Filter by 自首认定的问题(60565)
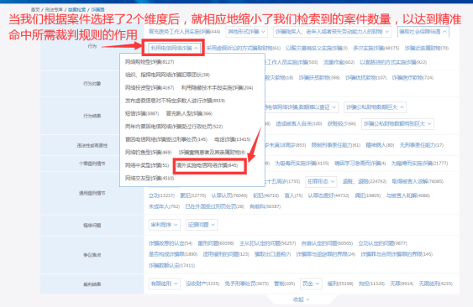 (327, 243)
